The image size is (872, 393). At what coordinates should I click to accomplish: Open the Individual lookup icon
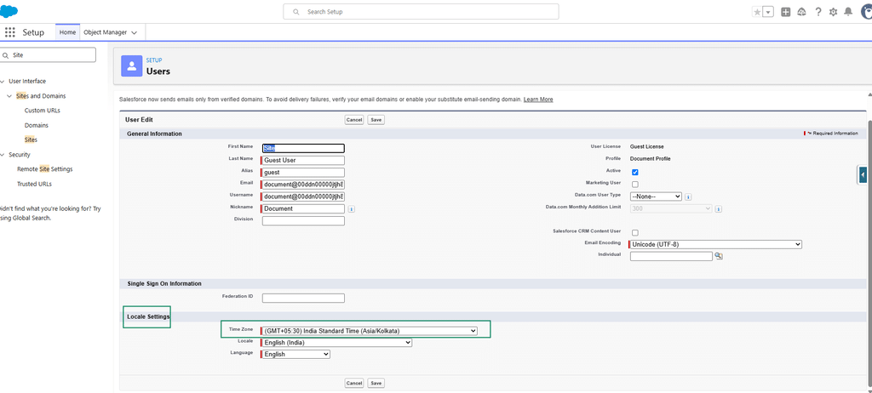coord(719,256)
